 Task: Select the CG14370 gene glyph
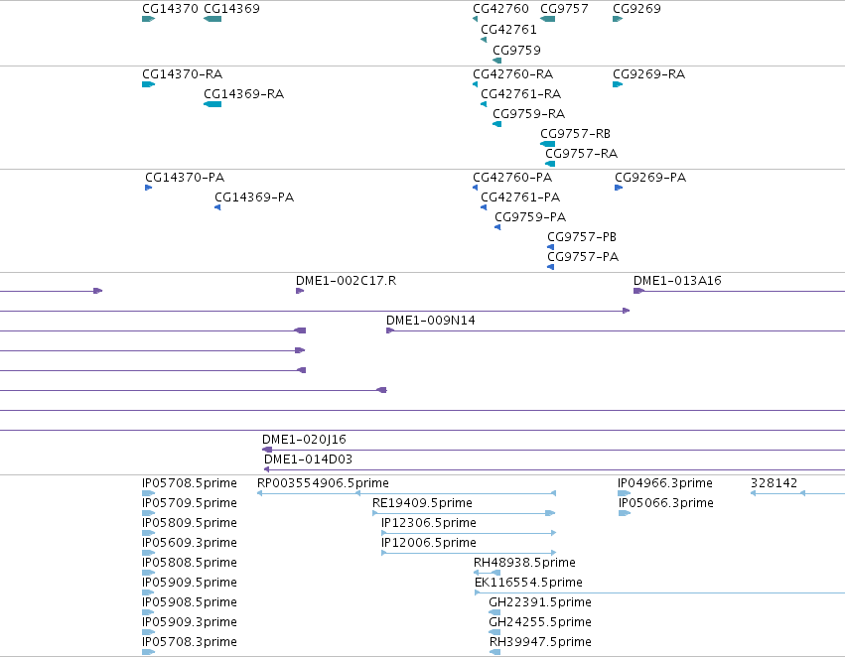(x=148, y=19)
